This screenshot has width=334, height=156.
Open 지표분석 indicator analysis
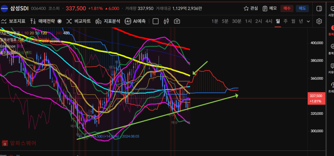click(108, 21)
